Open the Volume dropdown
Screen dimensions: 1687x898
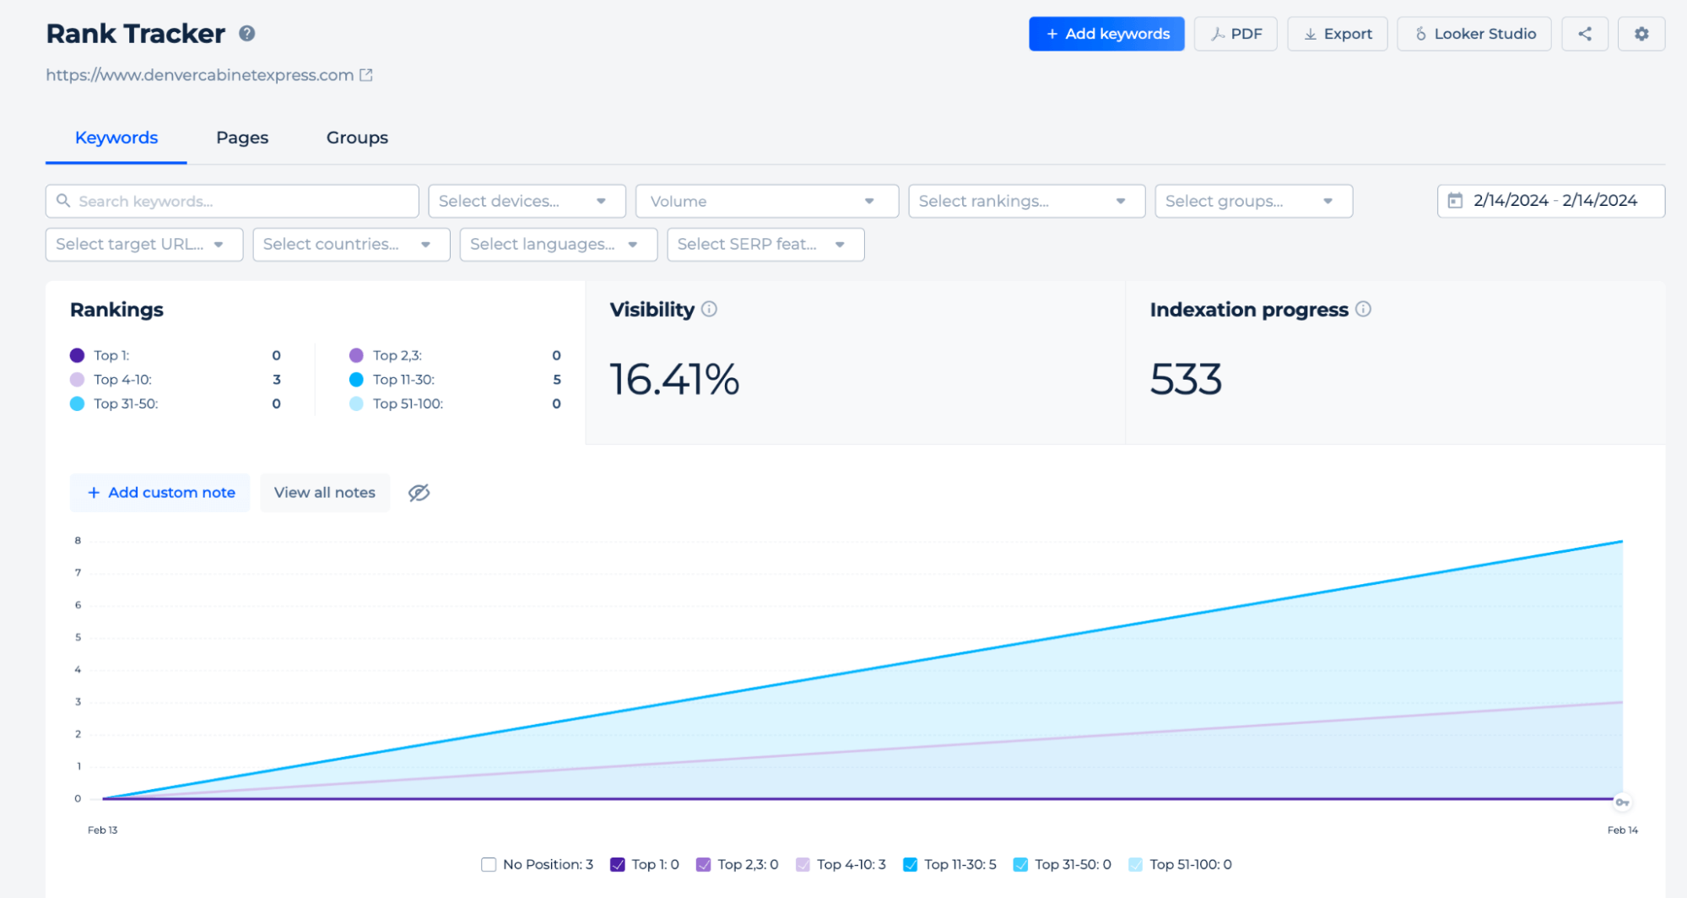click(x=766, y=201)
